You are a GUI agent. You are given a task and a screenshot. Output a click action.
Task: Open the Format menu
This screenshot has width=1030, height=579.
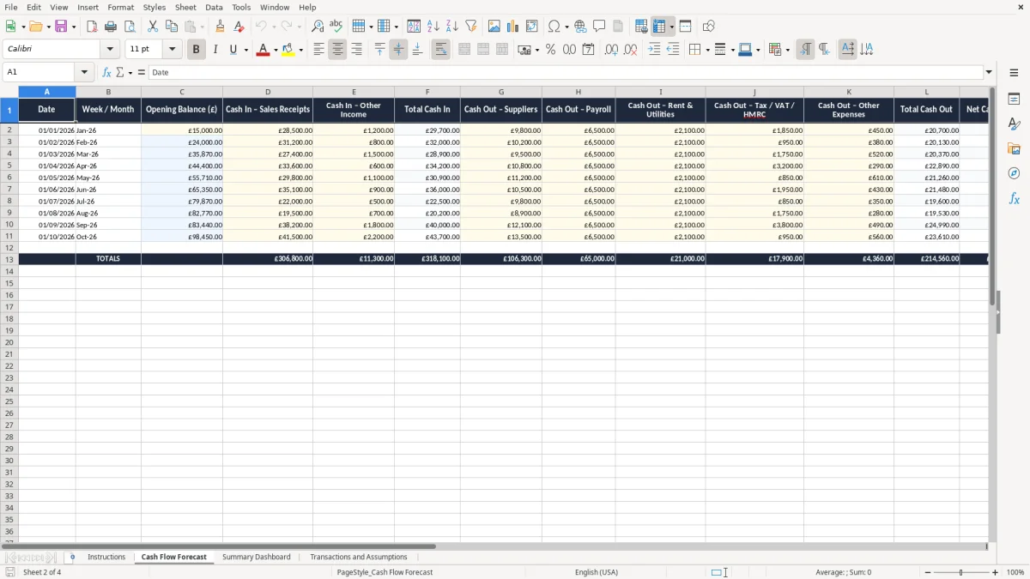point(120,7)
